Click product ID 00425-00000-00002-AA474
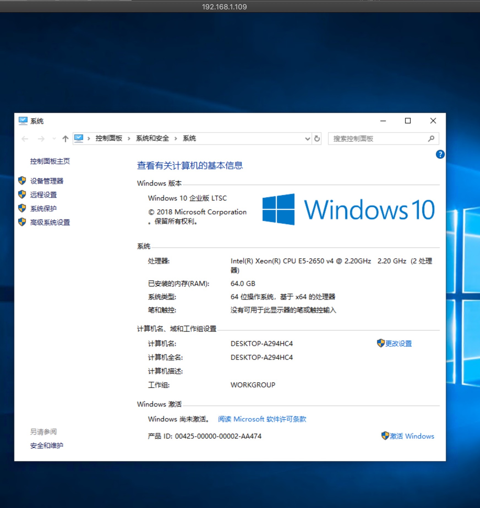 pos(218,436)
